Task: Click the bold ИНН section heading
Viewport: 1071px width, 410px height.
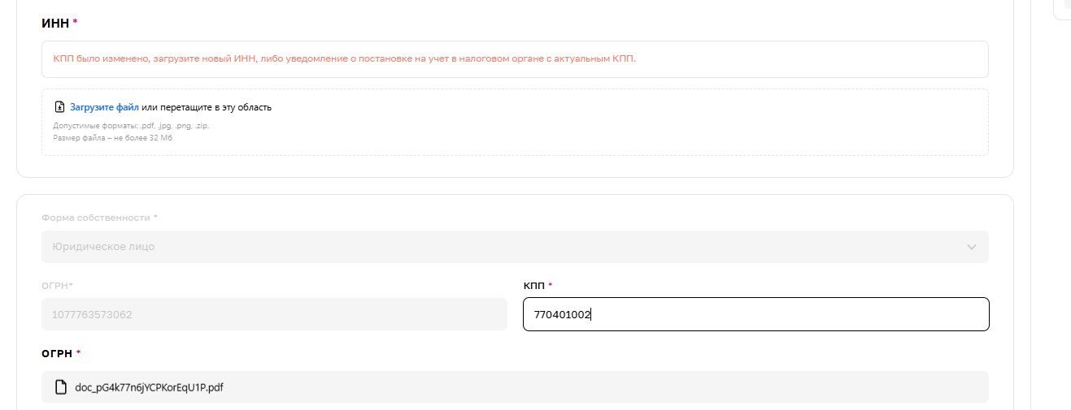Action: pos(55,23)
